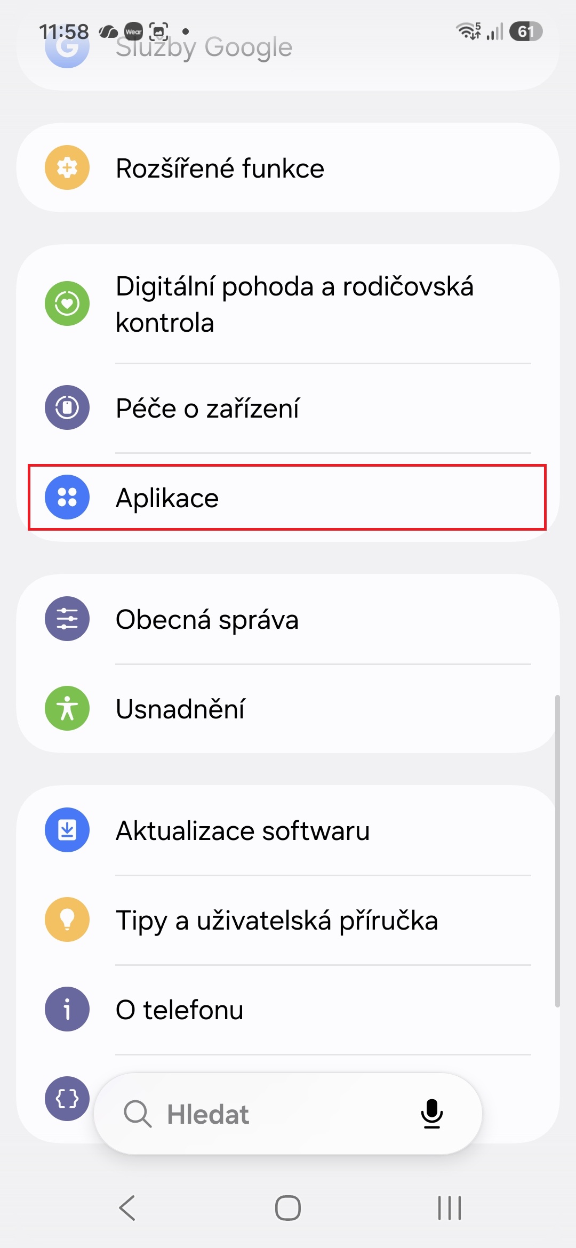Open Aktualizace softwaru entry
Viewport: 576px width, 1248px height.
[x=288, y=830]
